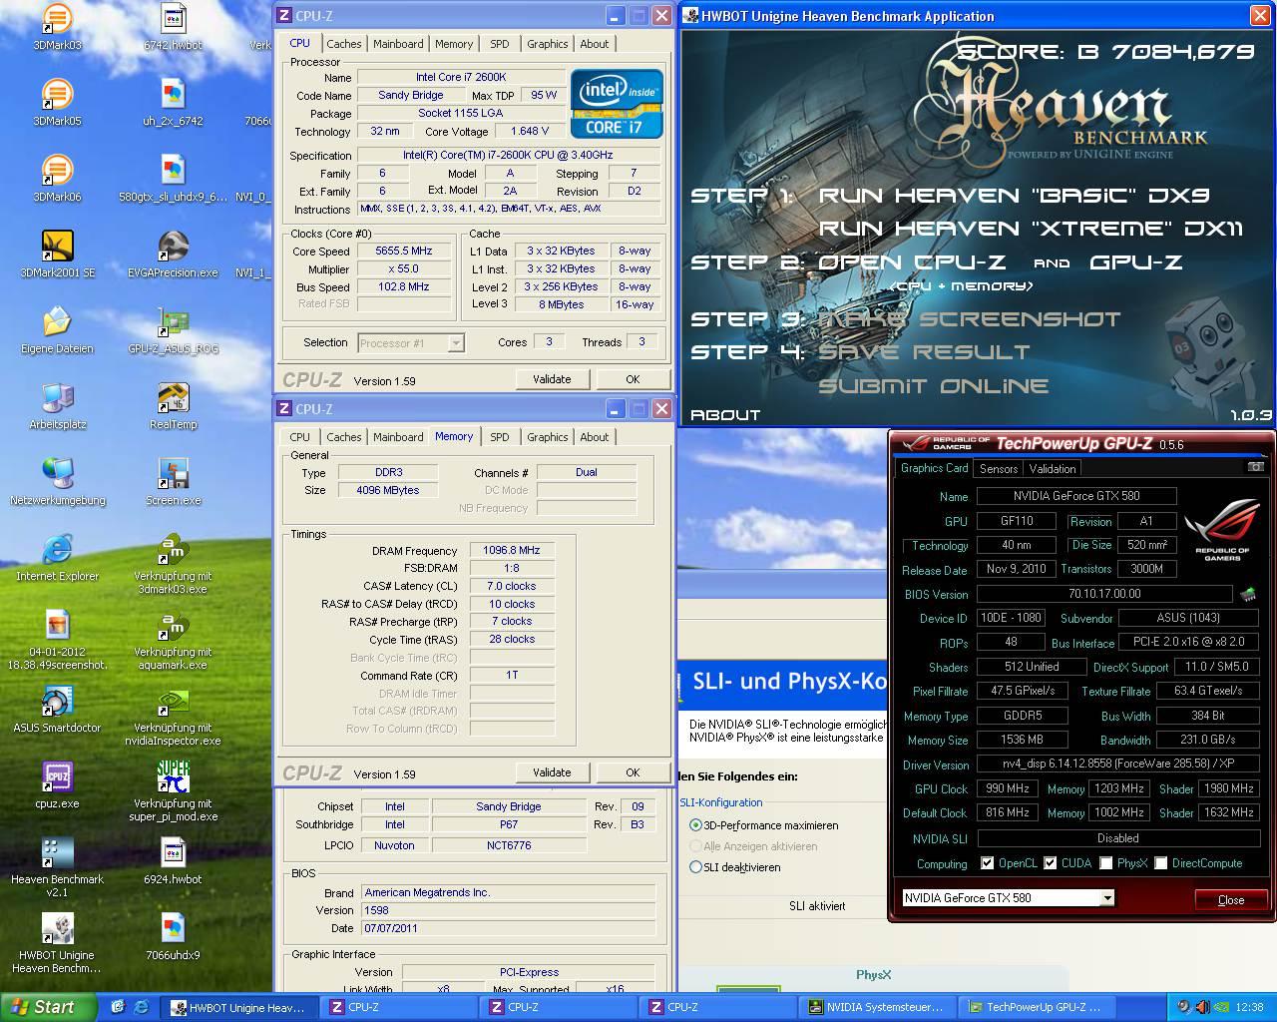Click DRAM Frequency value field

(512, 550)
